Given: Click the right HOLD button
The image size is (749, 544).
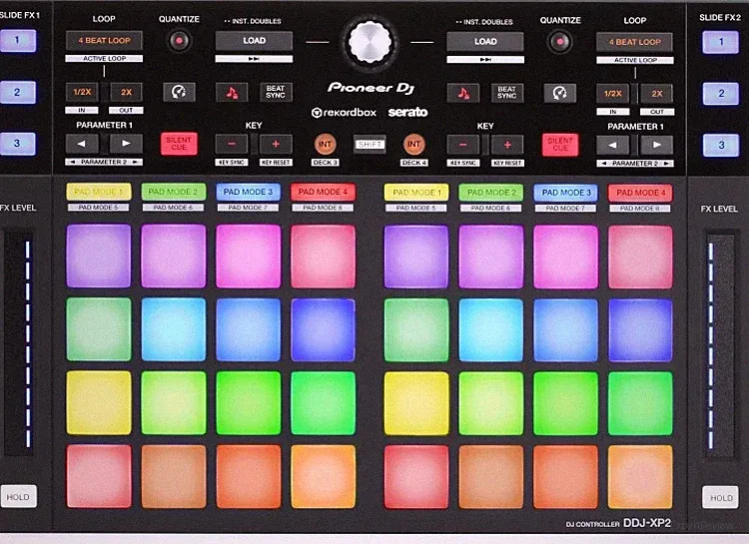Looking at the screenshot, I should pyautogui.click(x=720, y=498).
